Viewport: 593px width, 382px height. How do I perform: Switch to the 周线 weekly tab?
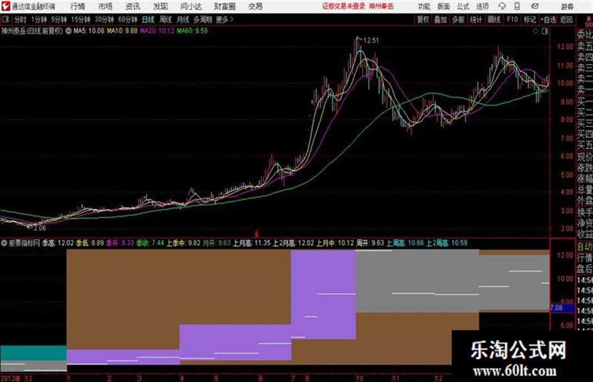tap(166, 19)
